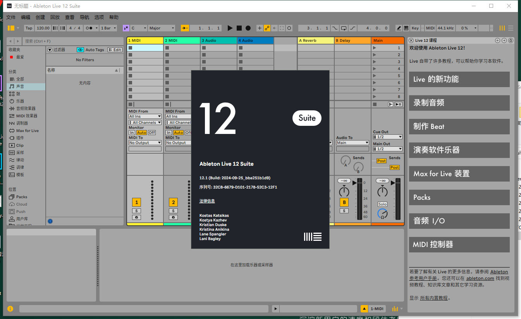Switch to Session view via vertical bars icon

coord(502,28)
